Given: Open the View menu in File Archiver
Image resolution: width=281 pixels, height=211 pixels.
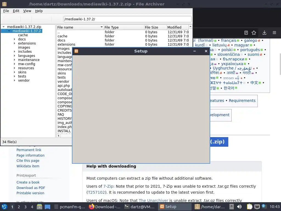Looking at the screenshot, I should point(27,11).
